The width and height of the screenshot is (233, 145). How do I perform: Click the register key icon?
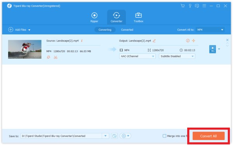click(x=190, y=6)
